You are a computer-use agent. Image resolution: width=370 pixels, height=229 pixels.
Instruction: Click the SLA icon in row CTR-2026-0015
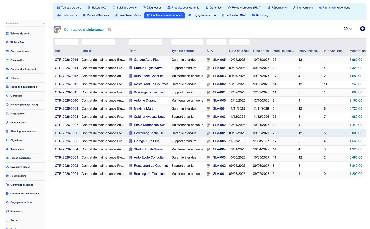pyautogui.click(x=208, y=60)
